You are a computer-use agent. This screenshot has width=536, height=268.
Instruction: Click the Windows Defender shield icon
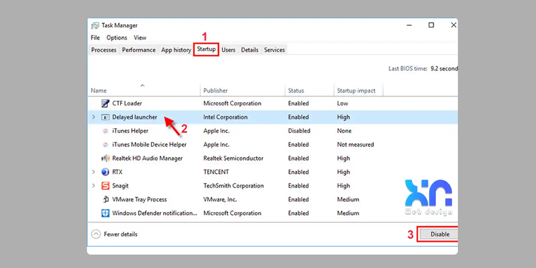click(105, 213)
